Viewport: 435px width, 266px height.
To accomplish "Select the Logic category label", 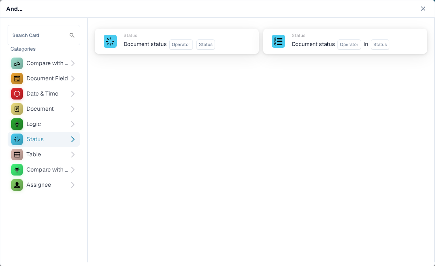I will [34, 124].
